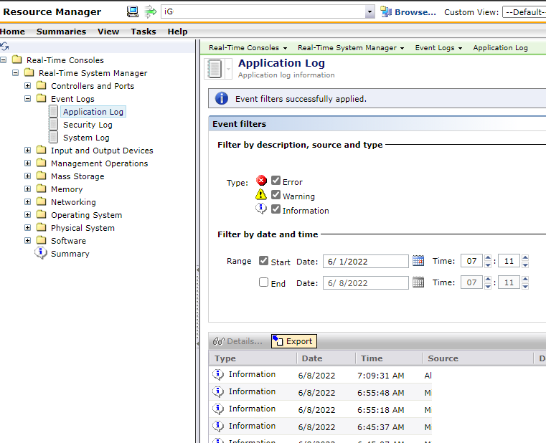Screen dimensions: 546x443
Task: Uncheck the Error type checkbox
Action: tap(276, 181)
